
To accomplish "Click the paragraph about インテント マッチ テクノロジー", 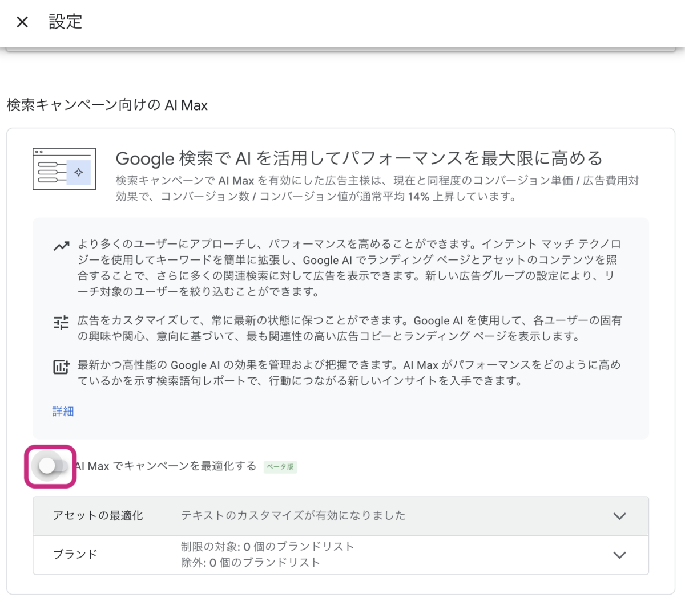I will [x=348, y=268].
